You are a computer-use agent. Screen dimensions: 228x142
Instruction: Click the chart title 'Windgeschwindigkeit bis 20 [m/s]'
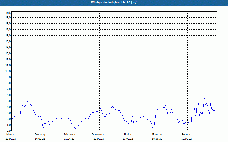coord(115,3)
